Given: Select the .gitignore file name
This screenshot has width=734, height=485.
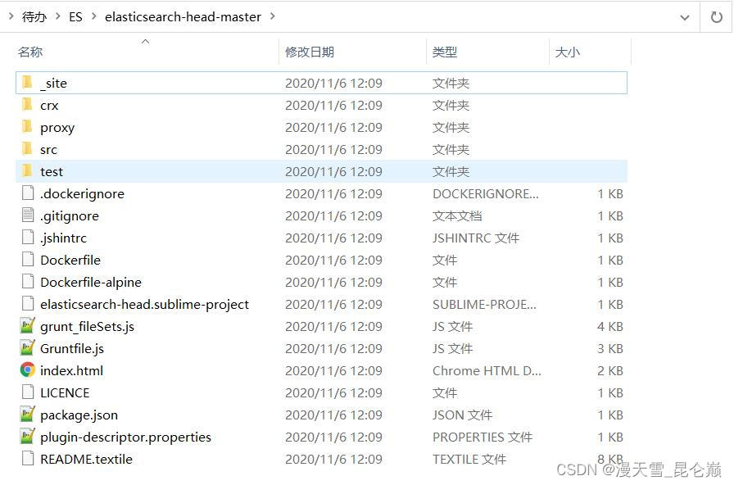Looking at the screenshot, I should [x=70, y=215].
